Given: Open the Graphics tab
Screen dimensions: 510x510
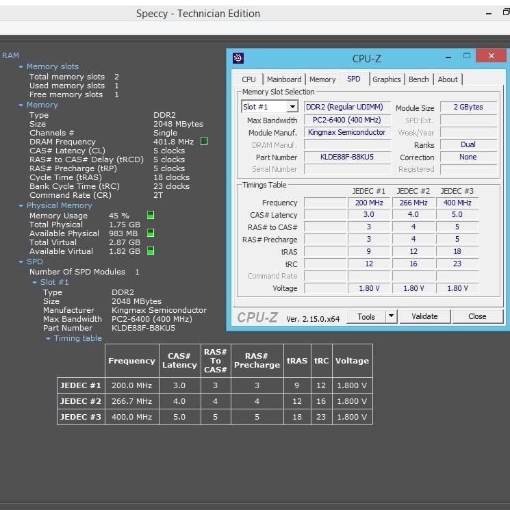Looking at the screenshot, I should click(387, 79).
